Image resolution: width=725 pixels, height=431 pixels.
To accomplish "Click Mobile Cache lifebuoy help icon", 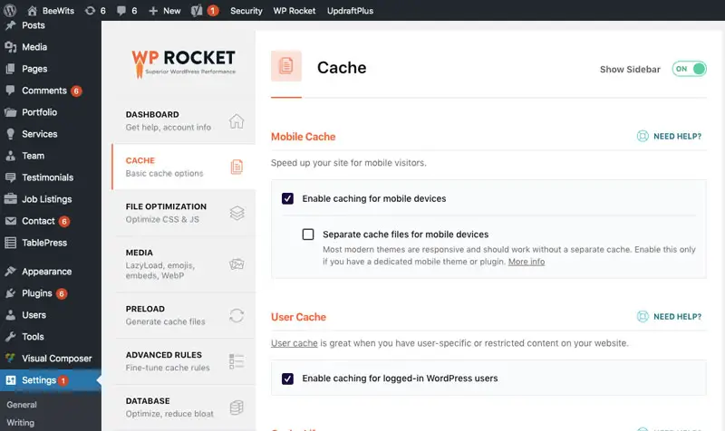I will click(643, 137).
